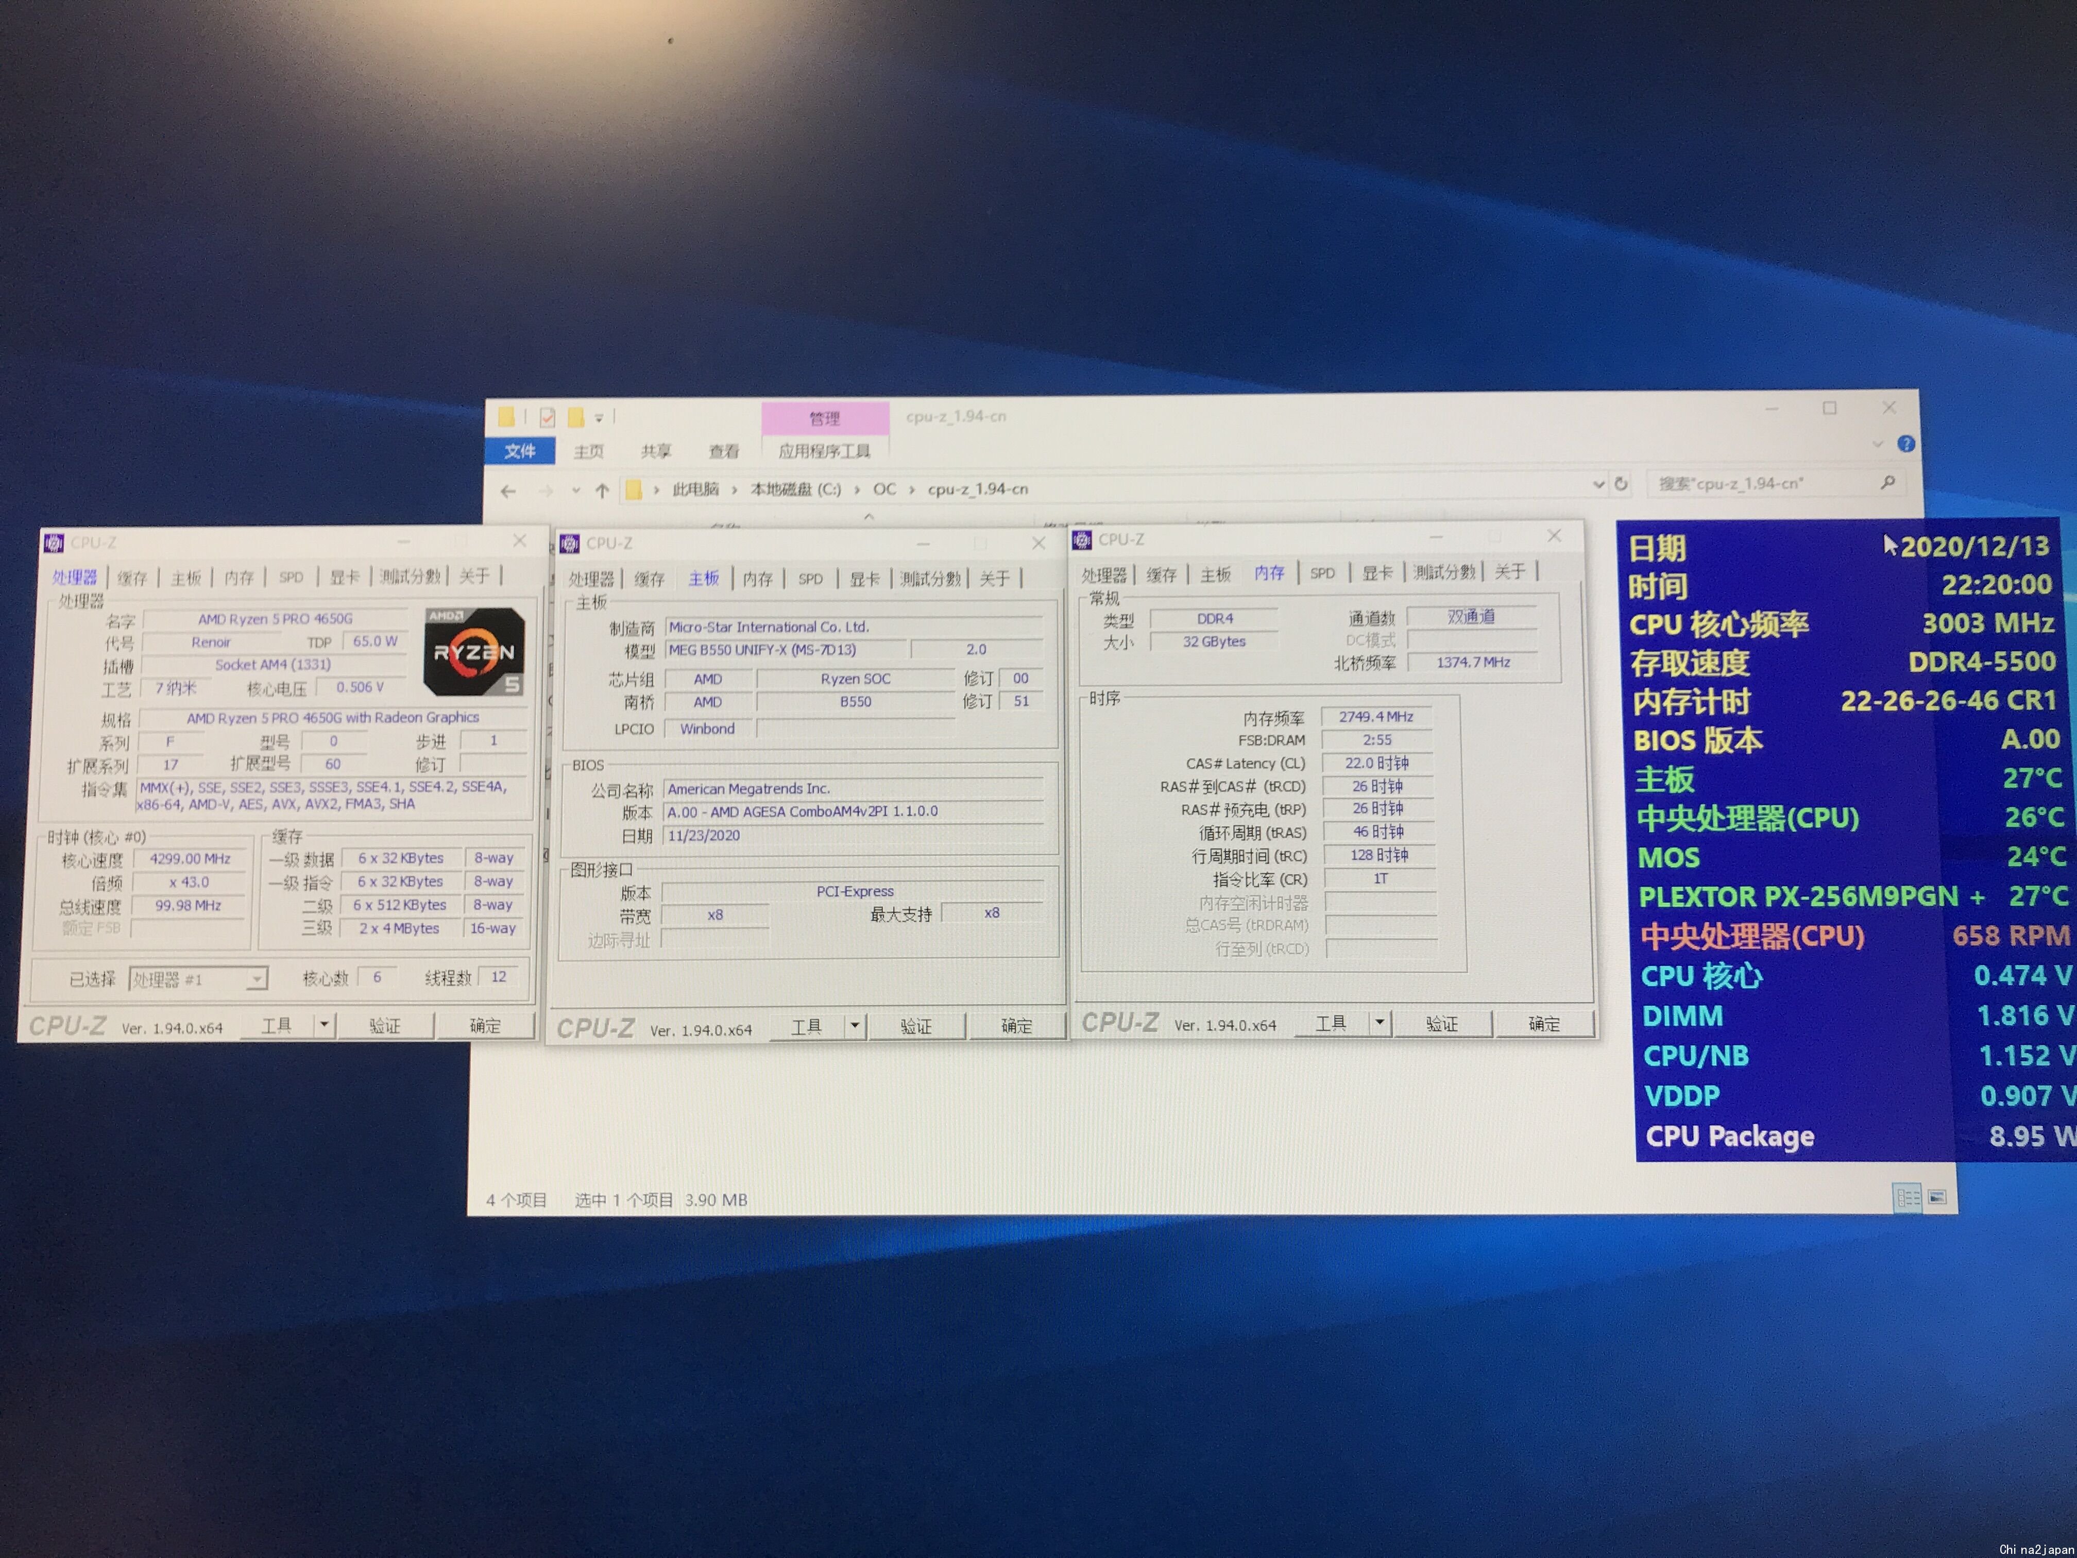Click the CPU-Z icon in right window title bar
The height and width of the screenshot is (1558, 2077).
[1082, 539]
